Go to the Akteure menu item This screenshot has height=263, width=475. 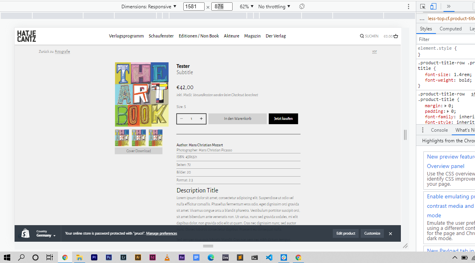pyautogui.click(x=232, y=36)
